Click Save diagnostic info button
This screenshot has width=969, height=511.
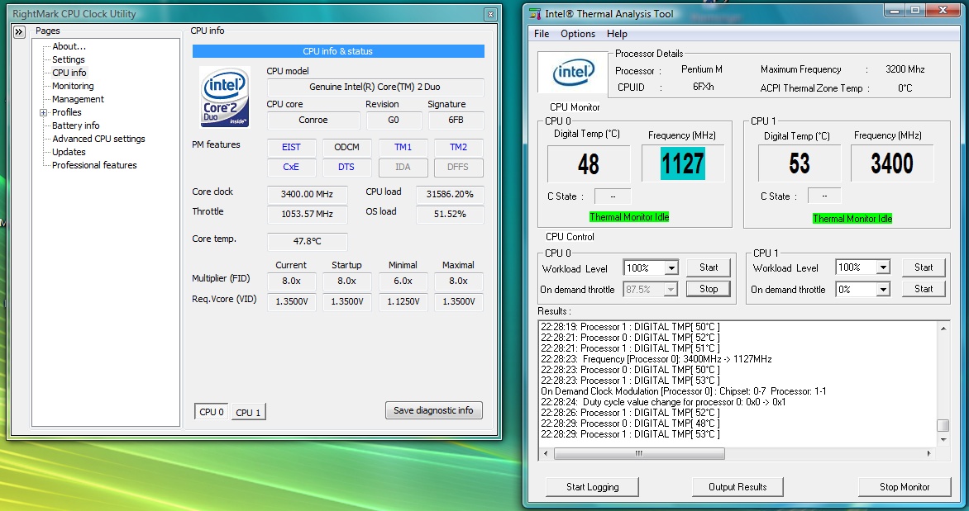[434, 410]
